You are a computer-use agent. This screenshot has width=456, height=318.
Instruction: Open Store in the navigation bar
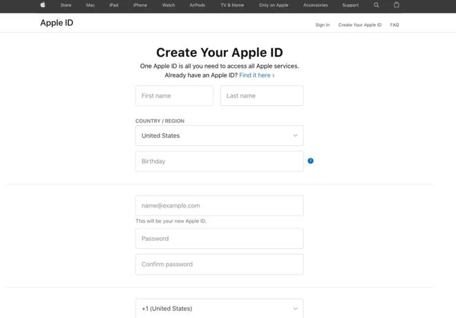click(x=66, y=6)
